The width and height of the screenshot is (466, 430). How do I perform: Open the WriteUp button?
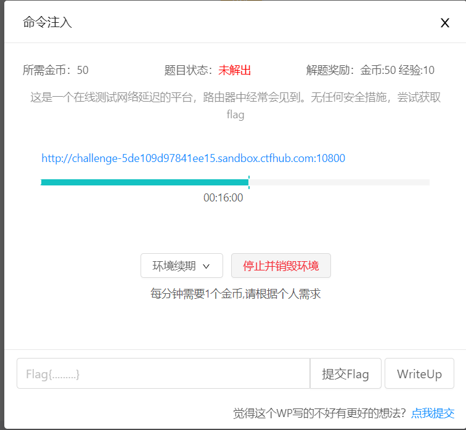419,374
